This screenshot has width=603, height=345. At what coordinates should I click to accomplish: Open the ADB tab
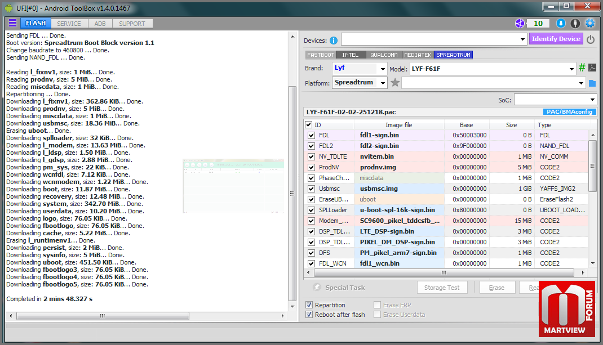click(x=100, y=24)
